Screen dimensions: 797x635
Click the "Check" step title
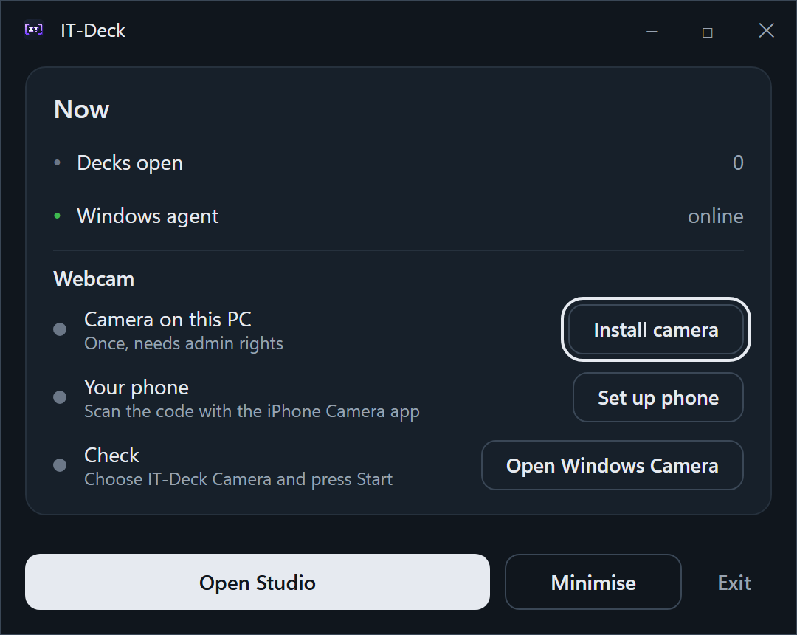tap(111, 455)
